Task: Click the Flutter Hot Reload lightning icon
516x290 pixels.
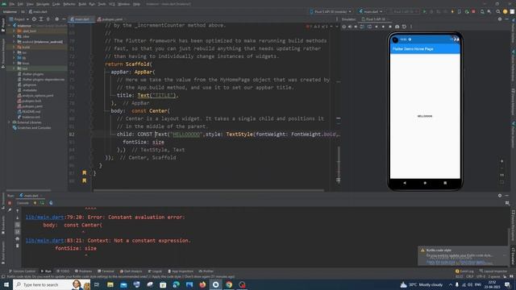Action: click(452, 11)
